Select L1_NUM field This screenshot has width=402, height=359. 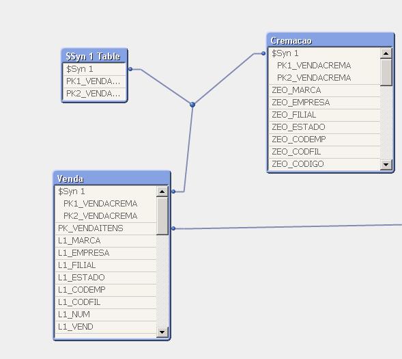pos(106,315)
